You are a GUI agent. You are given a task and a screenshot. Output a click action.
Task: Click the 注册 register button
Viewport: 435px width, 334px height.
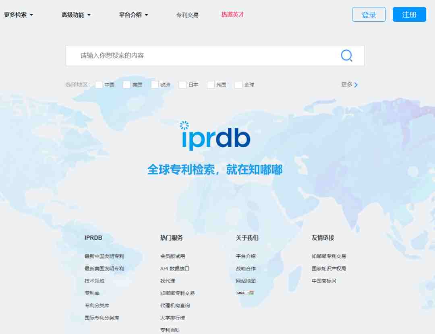(409, 14)
